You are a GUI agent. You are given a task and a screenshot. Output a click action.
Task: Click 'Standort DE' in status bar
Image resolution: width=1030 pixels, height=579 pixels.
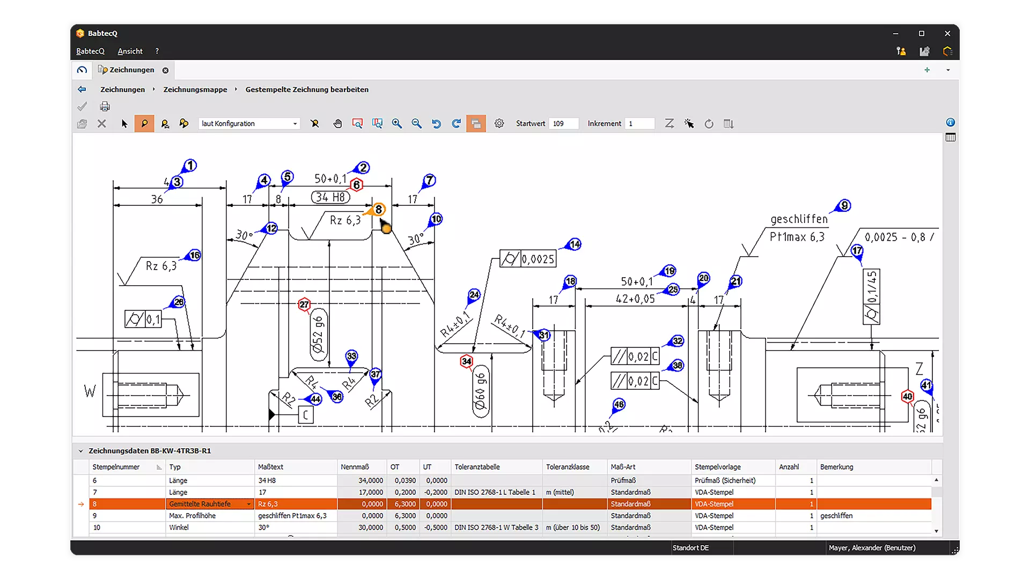click(x=691, y=548)
